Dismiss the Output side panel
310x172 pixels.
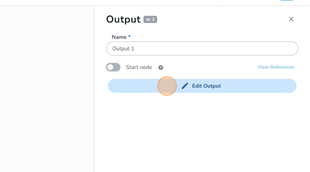pyautogui.click(x=291, y=19)
